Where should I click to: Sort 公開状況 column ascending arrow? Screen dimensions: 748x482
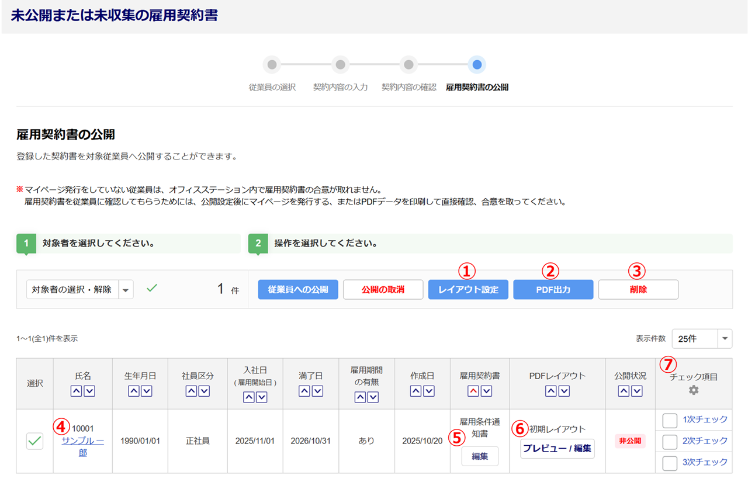[623, 391]
